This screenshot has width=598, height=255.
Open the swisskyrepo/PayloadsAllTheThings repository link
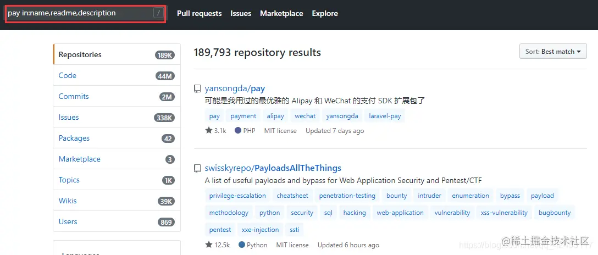pyautogui.click(x=273, y=168)
